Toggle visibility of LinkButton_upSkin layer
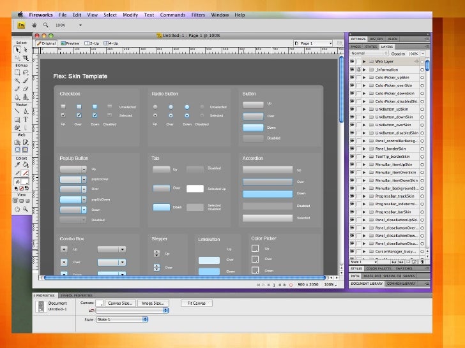 (x=352, y=109)
